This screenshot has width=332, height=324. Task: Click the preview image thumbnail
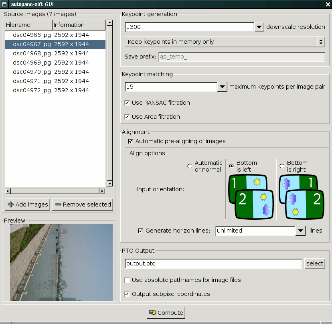(x=61, y=263)
